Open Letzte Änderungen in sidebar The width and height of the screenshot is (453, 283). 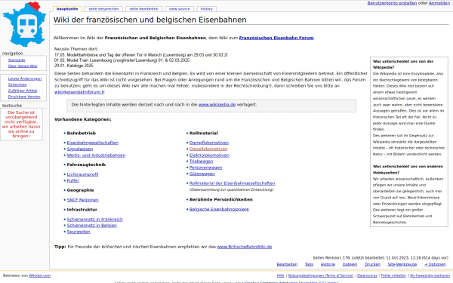pyautogui.click(x=25, y=78)
